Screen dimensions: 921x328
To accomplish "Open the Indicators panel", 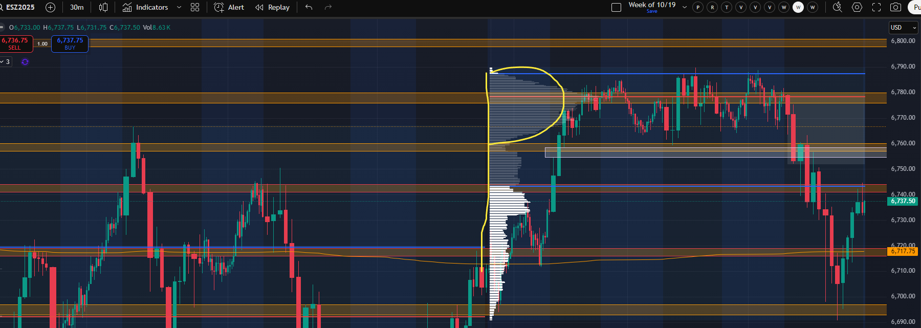I will click(145, 7).
